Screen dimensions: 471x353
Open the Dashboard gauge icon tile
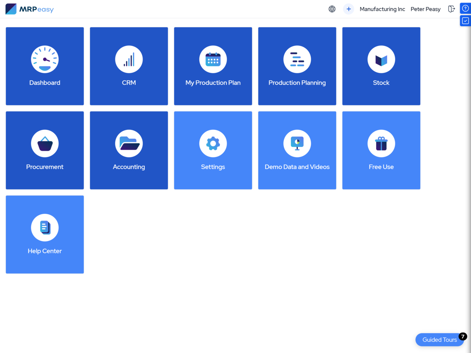pos(45,59)
